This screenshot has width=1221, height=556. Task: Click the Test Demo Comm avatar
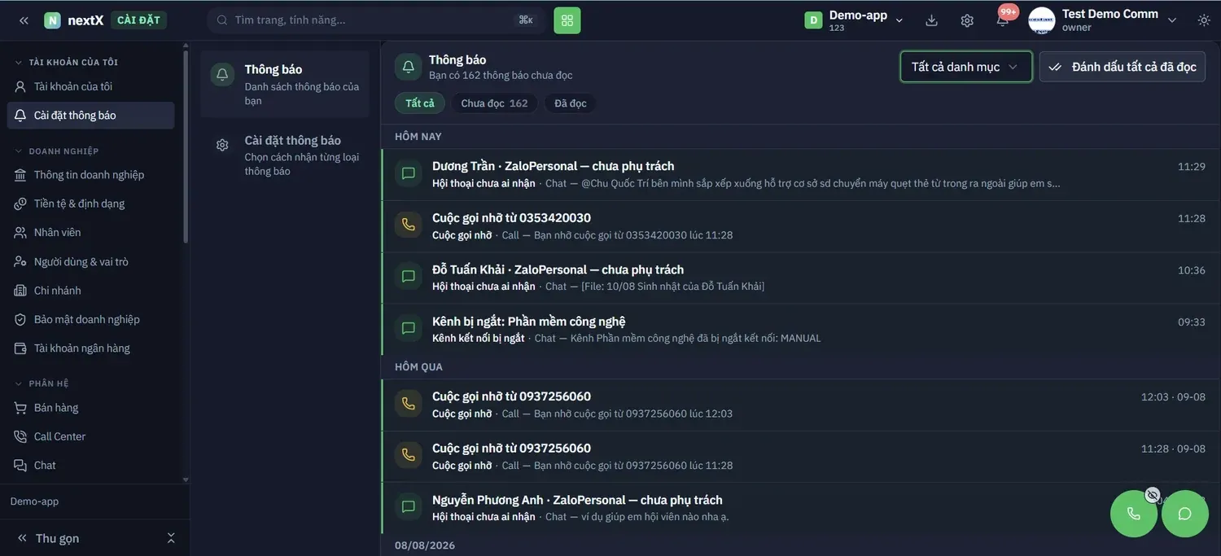(x=1042, y=20)
